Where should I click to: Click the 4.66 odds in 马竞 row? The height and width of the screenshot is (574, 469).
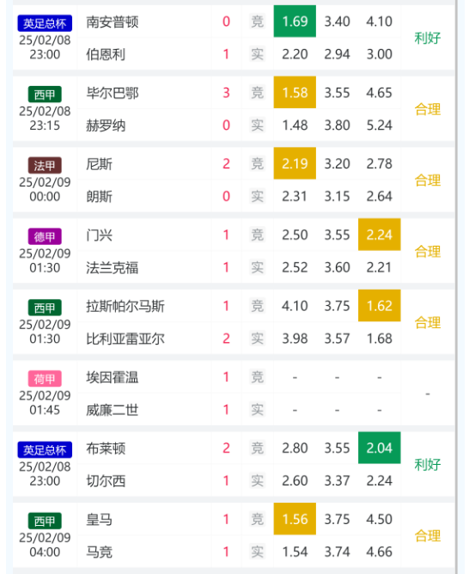click(x=380, y=552)
